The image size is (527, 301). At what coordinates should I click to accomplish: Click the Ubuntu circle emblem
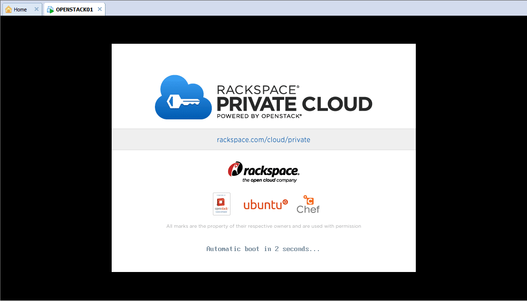pos(285,202)
